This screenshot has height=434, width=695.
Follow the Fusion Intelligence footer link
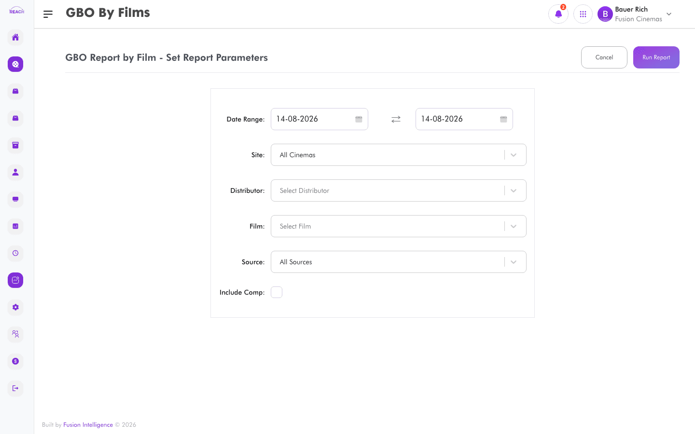[x=88, y=425]
